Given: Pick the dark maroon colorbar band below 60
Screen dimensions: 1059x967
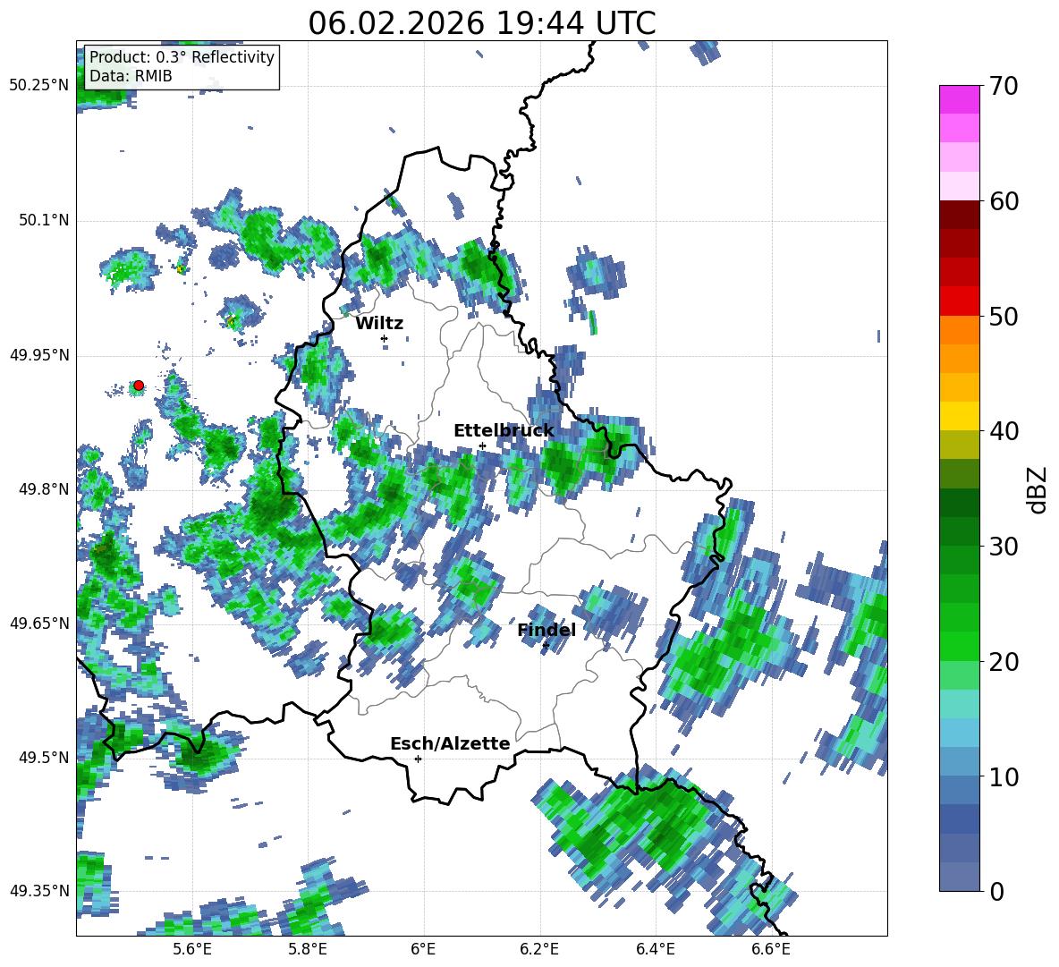Looking at the screenshot, I should tap(959, 215).
